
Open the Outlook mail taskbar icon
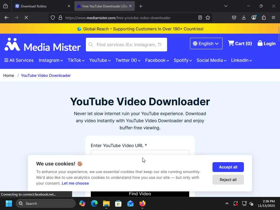tap(130, 203)
